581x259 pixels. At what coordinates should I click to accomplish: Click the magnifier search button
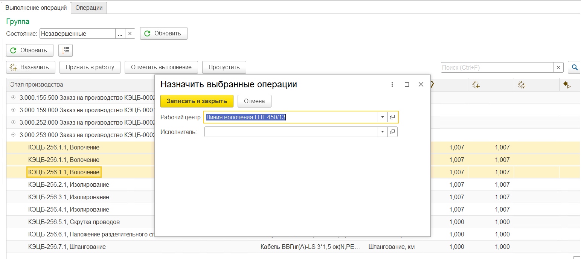(x=575, y=67)
